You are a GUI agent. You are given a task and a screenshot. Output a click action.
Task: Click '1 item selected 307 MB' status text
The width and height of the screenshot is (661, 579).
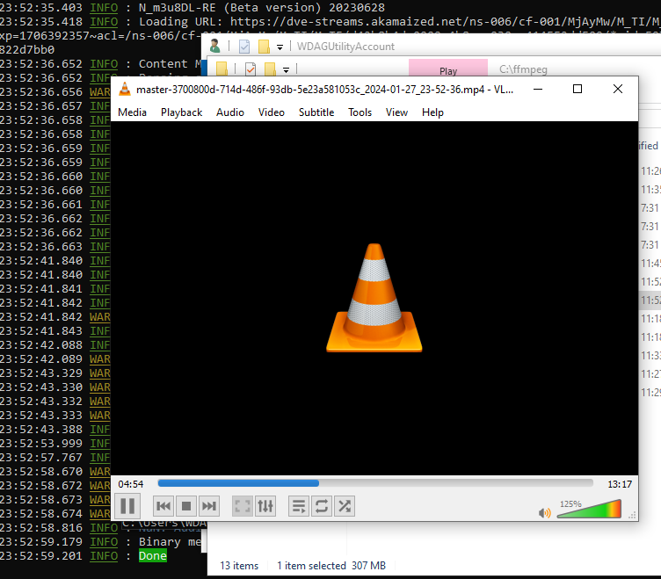click(x=331, y=566)
